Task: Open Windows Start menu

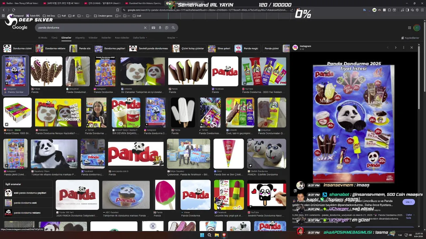Action: pyautogui.click(x=202, y=235)
